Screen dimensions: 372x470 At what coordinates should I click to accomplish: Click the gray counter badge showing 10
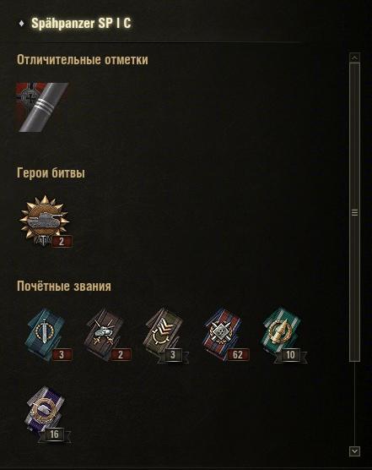[x=290, y=355]
